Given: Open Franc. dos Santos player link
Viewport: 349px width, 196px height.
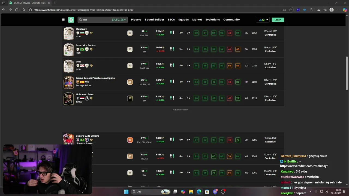Looking at the screenshot, I should (x=86, y=45).
